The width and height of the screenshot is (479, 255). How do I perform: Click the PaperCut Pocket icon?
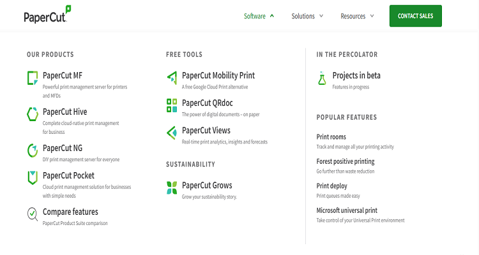33,178
